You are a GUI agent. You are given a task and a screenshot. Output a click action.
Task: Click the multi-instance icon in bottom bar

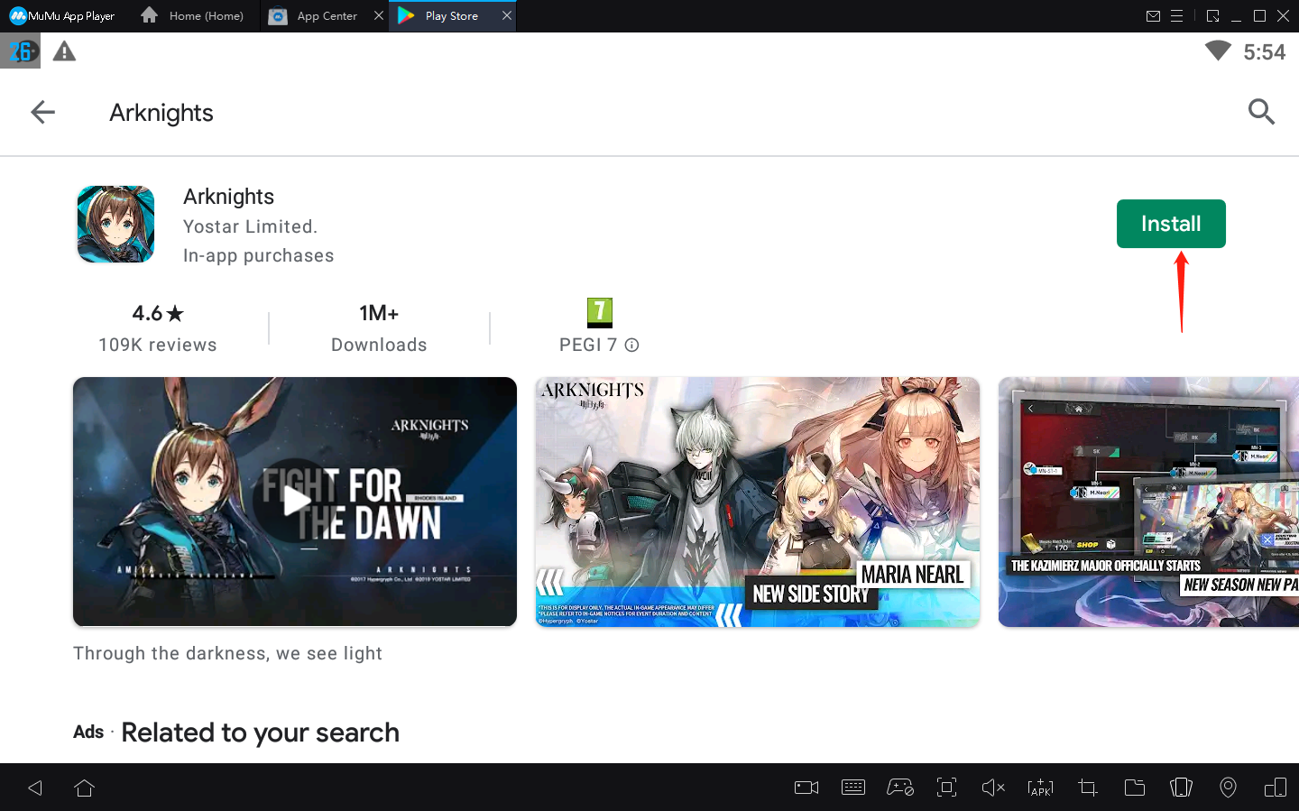(x=1276, y=788)
